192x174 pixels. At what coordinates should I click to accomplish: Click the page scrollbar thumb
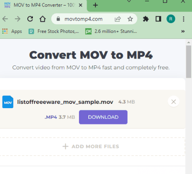click(189, 62)
